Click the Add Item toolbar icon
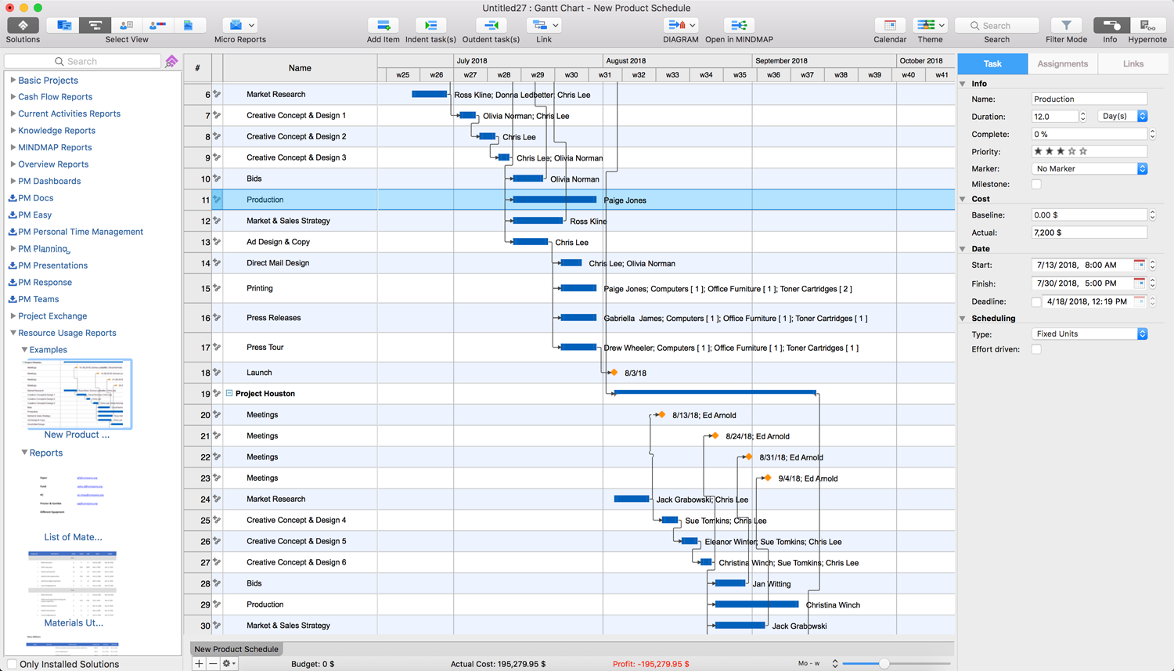 383,26
